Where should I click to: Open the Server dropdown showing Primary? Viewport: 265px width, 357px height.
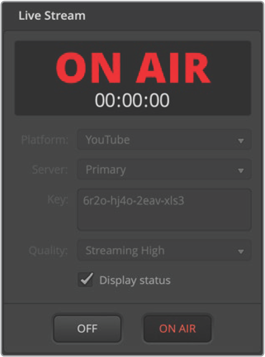[164, 170]
